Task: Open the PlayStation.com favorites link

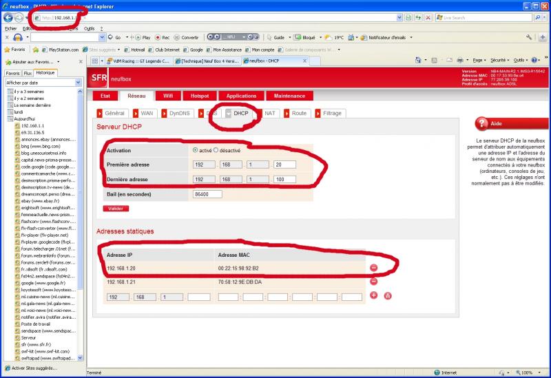Action: click(x=60, y=50)
